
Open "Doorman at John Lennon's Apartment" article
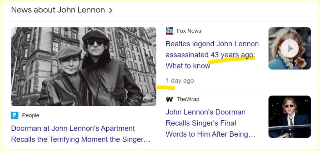pyautogui.click(x=73, y=128)
